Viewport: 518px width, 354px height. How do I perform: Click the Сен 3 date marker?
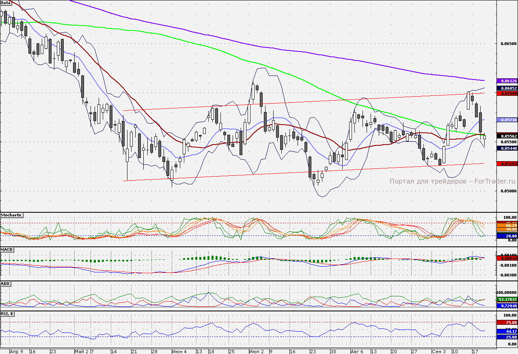pos(439,351)
